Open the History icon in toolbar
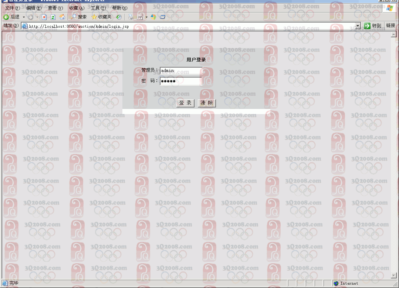Screen dimensions: 399x288 point(119,17)
